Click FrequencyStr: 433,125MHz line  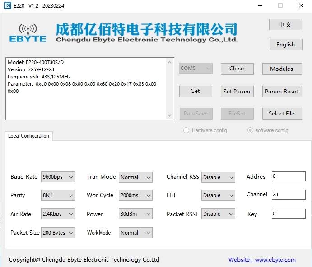tap(39, 77)
